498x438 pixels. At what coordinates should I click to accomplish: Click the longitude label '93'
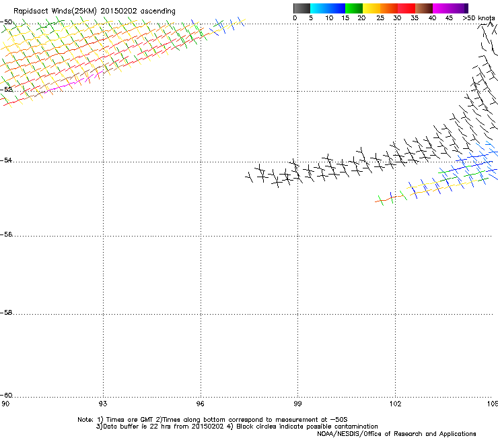[103, 404]
